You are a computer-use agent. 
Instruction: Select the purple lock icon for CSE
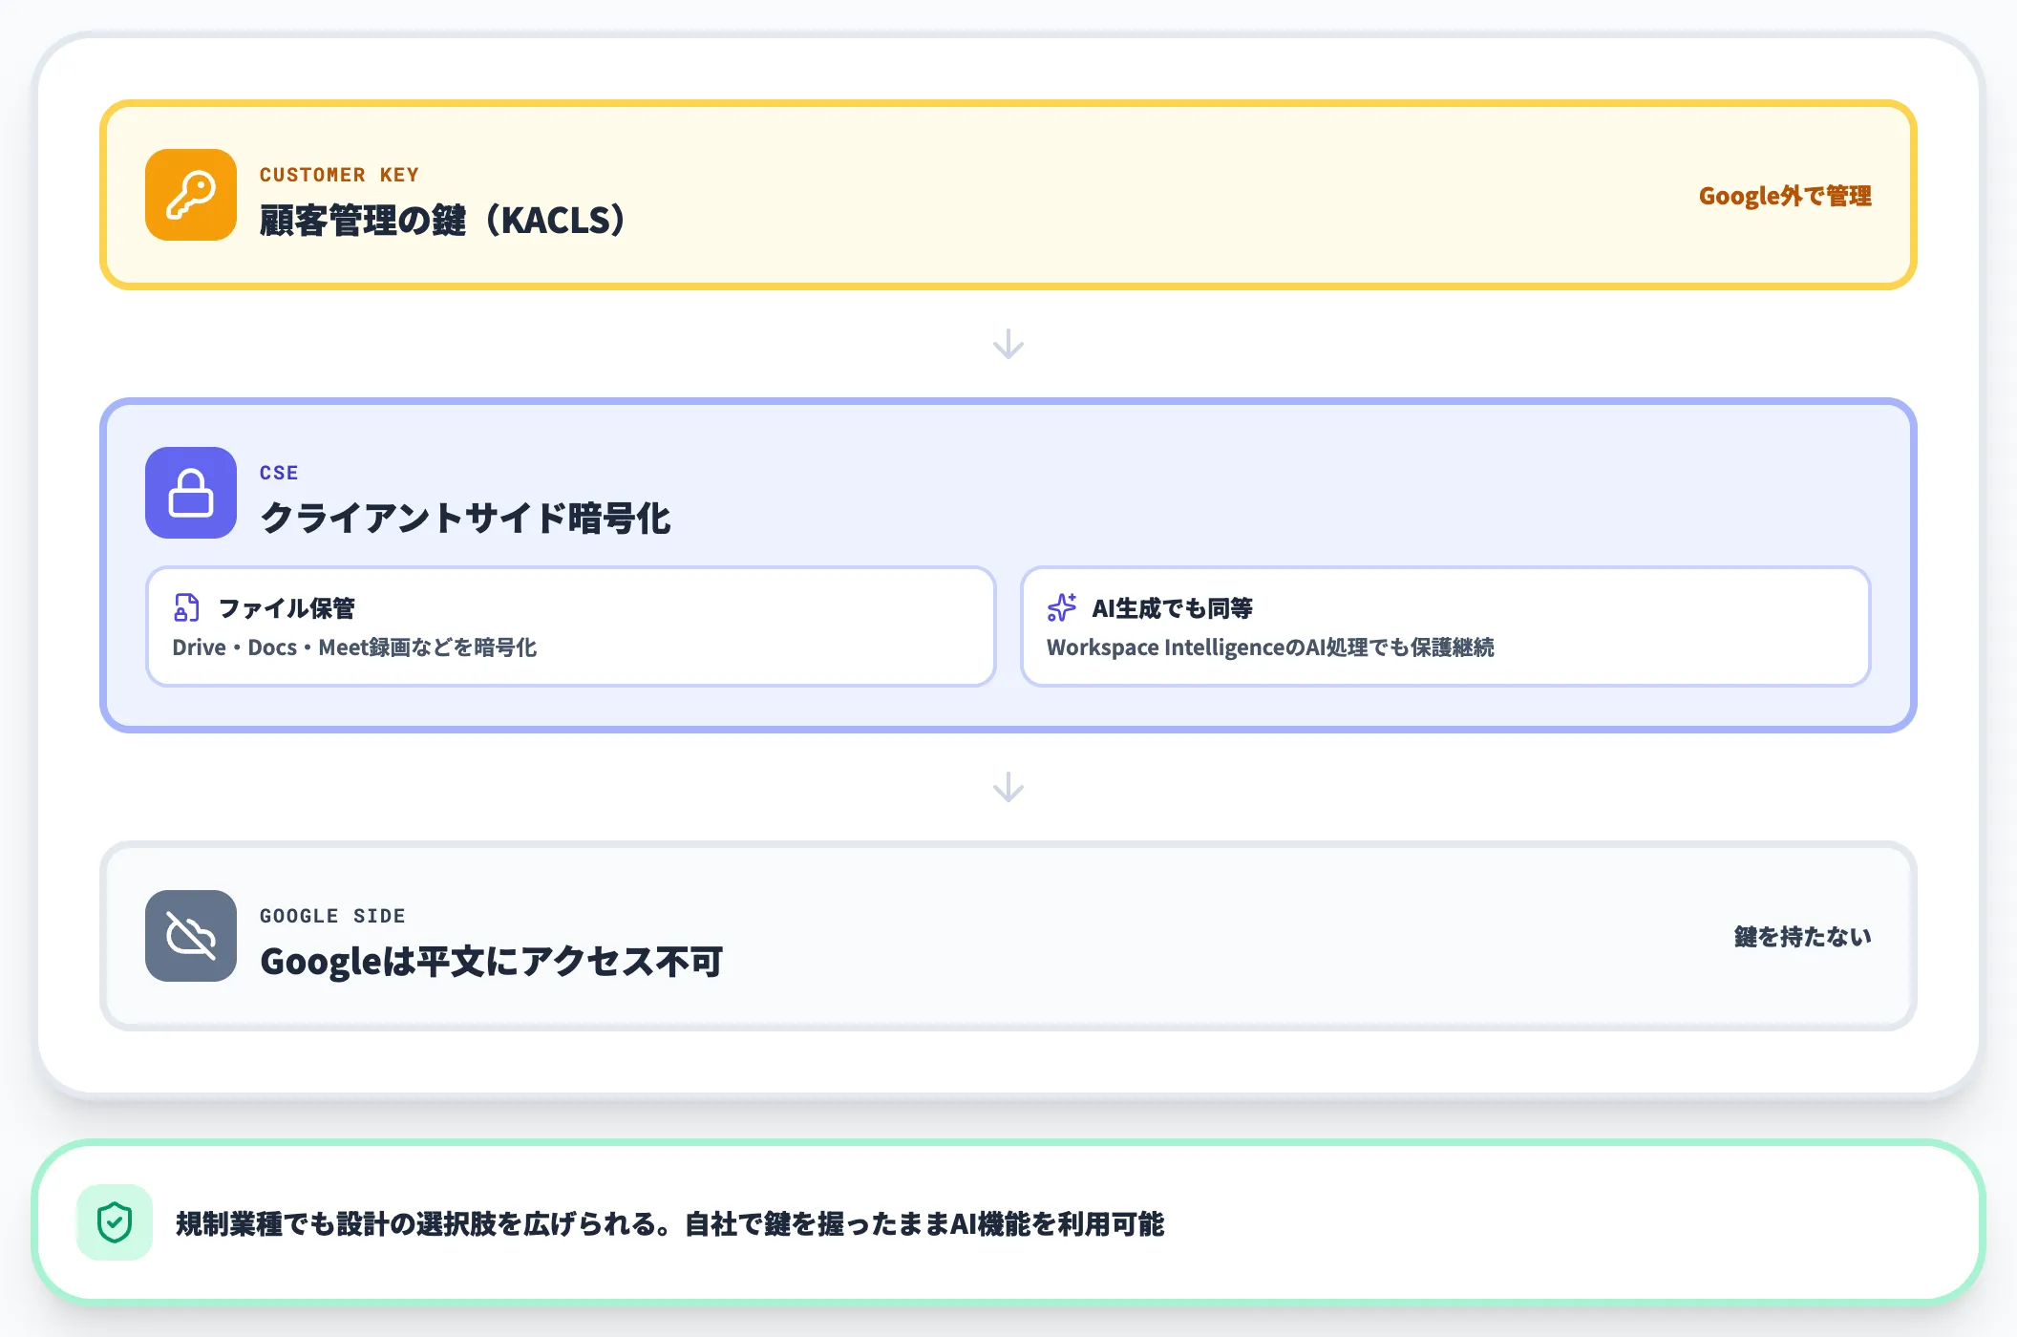(190, 494)
